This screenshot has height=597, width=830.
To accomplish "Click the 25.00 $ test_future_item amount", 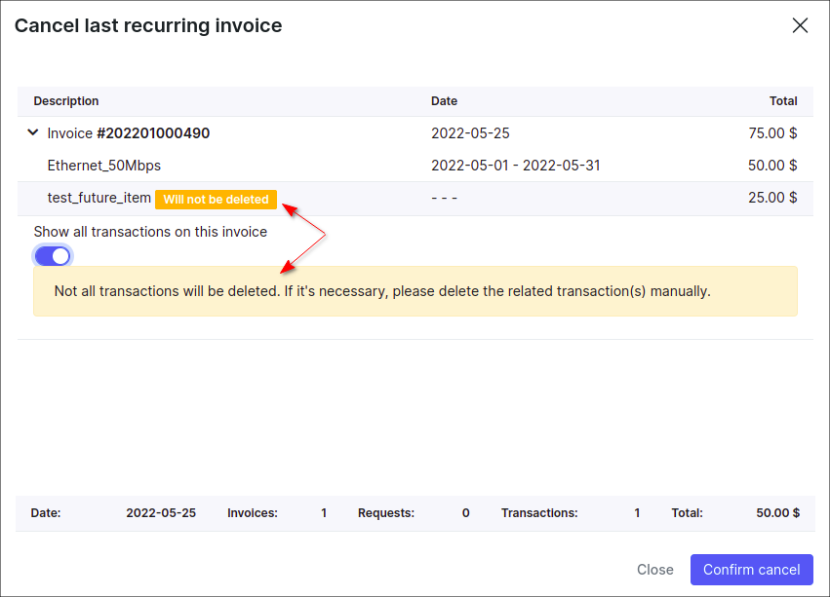I will click(x=771, y=198).
